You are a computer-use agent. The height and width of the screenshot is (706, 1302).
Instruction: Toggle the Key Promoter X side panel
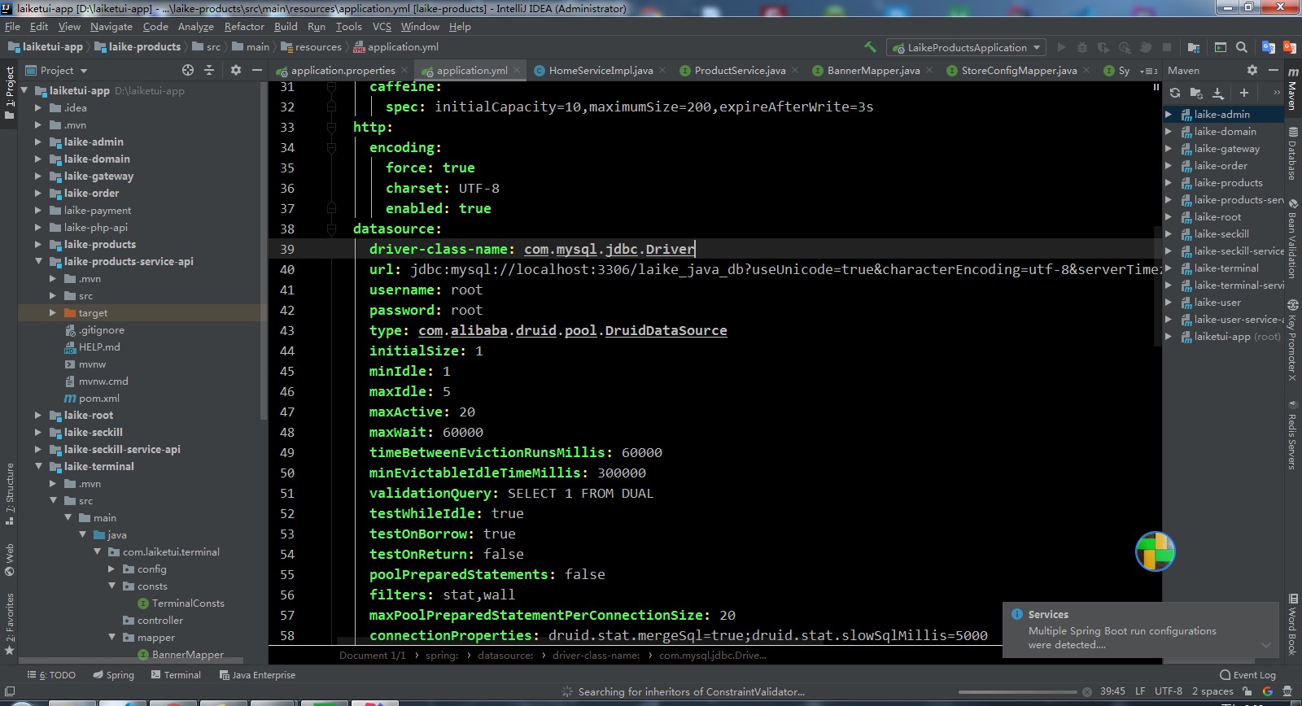(x=1292, y=340)
